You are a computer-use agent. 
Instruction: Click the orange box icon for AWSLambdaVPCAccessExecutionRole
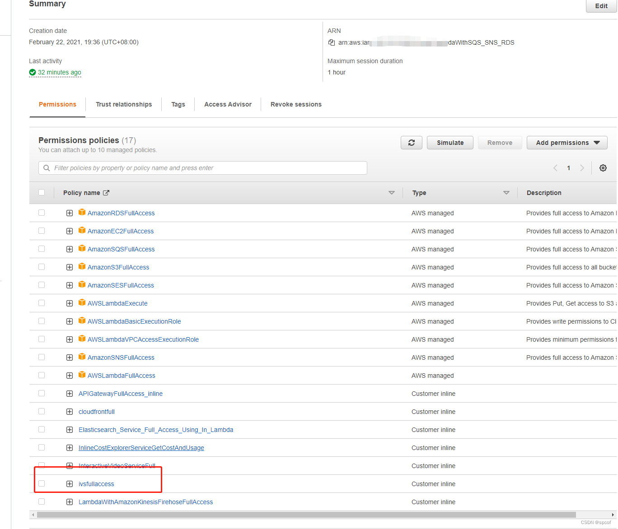[x=82, y=339]
